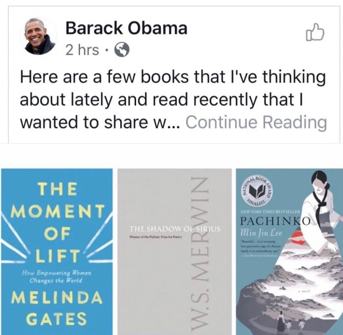This screenshot has width=343, height=335.
Task: Click the post text about books
Action: click(173, 99)
